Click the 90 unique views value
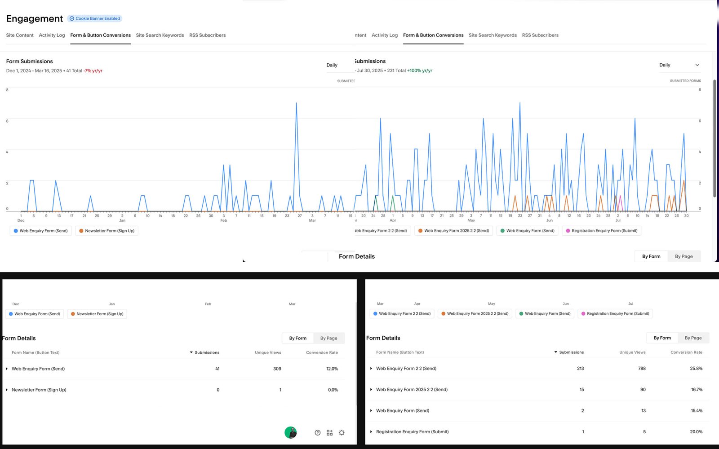719x449 pixels. 643,389
